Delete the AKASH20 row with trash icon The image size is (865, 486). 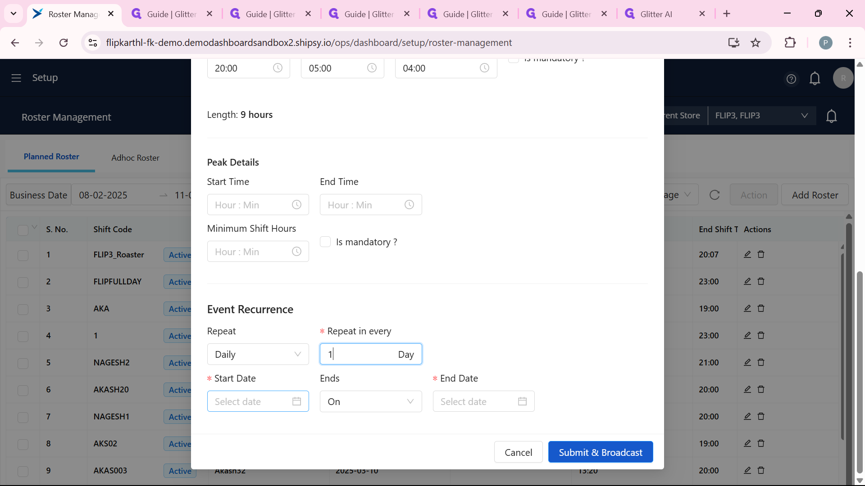[761, 389]
